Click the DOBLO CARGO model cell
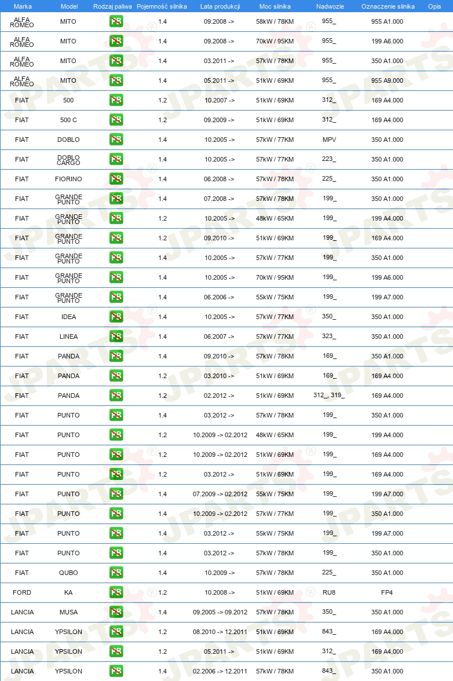Image resolution: width=453 pixels, height=681 pixels. pos(68,160)
